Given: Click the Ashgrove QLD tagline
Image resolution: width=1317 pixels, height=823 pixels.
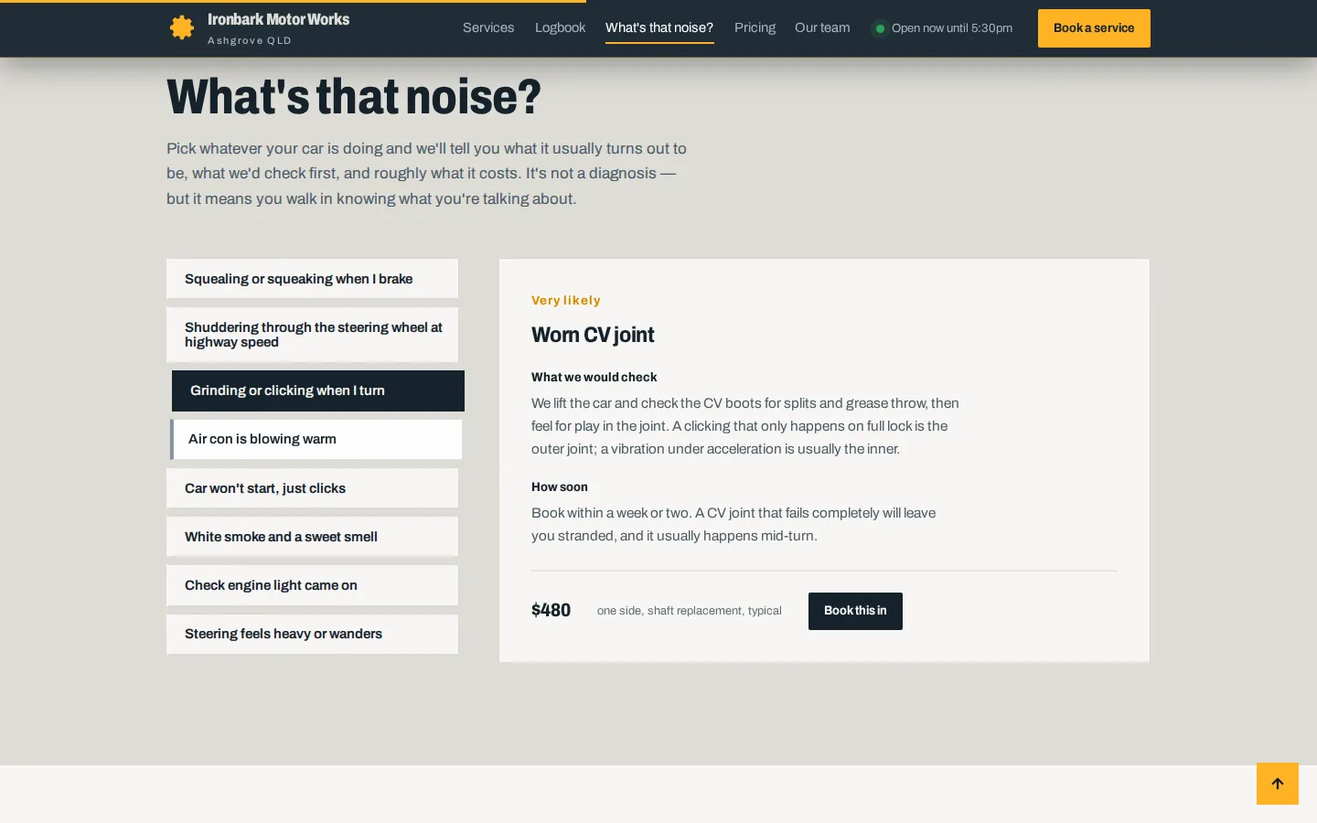Looking at the screenshot, I should coord(249,40).
